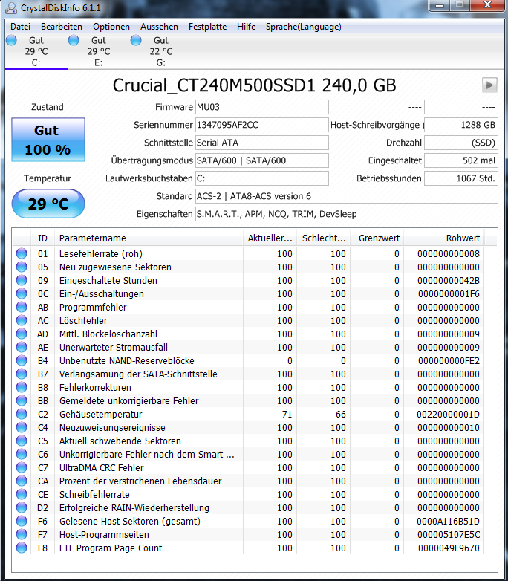Select the Gelesene Host-Sektoren (gesamt) row name
The width and height of the screenshot is (508, 581).
click(130, 521)
